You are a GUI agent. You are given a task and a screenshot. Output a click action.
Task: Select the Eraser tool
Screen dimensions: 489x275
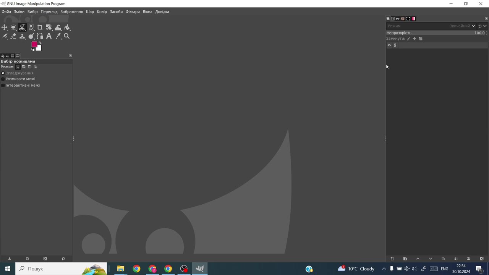click(13, 36)
